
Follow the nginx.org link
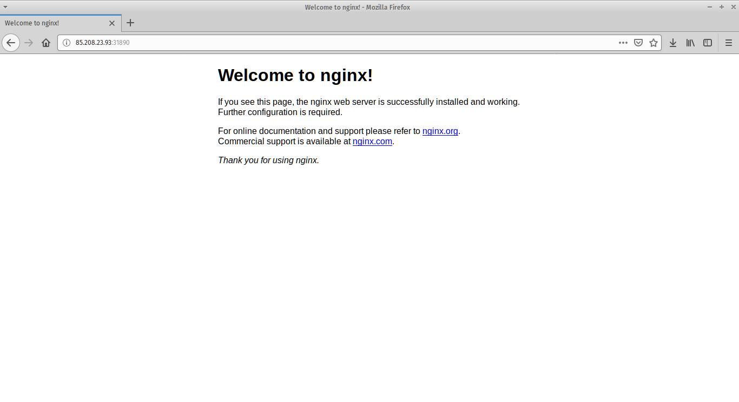[440, 131]
